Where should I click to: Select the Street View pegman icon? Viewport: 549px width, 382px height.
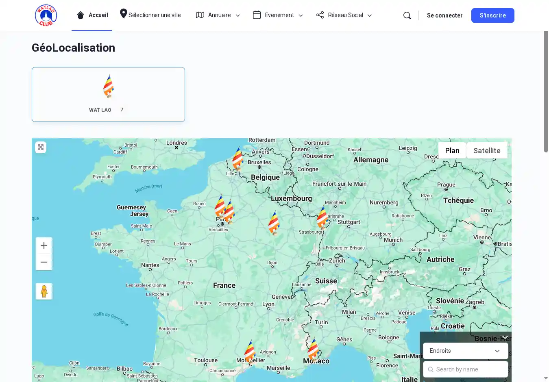[44, 291]
